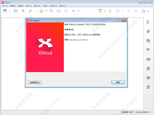
Task: Minimize the 关于 XMind dialog
Action: 114,21
